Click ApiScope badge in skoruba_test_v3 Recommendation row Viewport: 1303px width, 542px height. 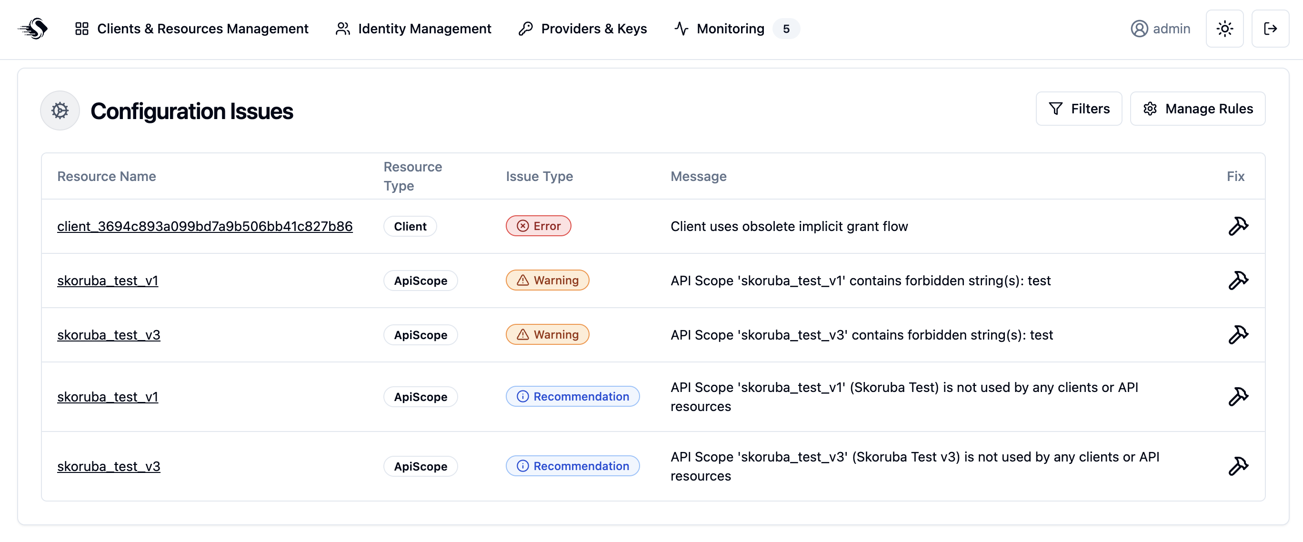point(421,466)
